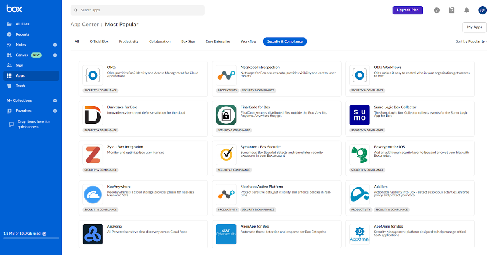
Task: Open the Darktrace for Box app icon
Action: pos(93,115)
